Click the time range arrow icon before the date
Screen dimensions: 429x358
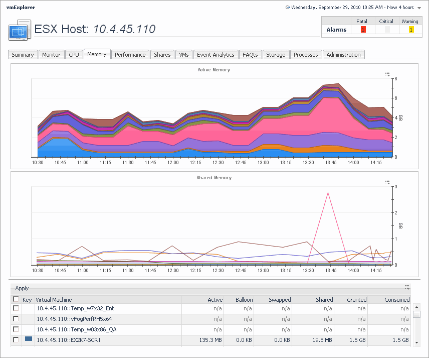(x=288, y=8)
